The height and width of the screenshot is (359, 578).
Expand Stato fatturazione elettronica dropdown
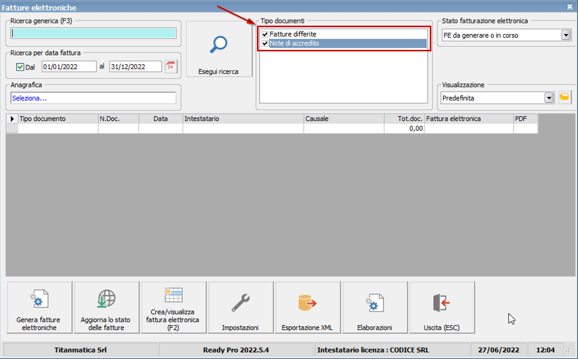click(x=566, y=35)
